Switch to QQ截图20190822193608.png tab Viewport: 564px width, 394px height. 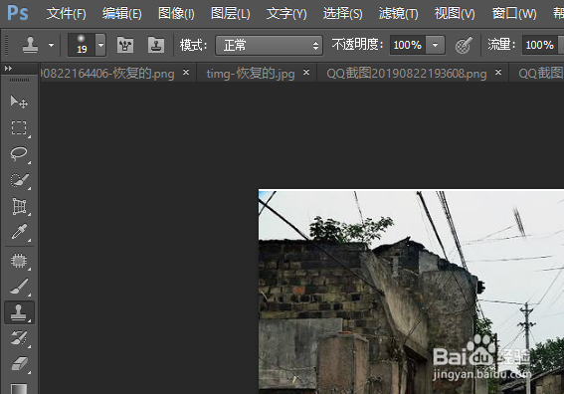point(407,74)
